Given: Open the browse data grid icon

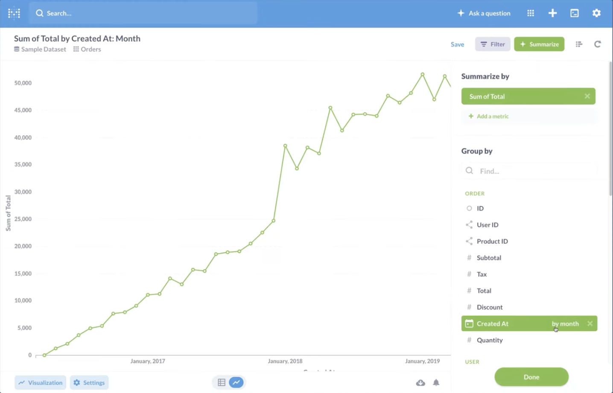Looking at the screenshot, I should 531,13.
